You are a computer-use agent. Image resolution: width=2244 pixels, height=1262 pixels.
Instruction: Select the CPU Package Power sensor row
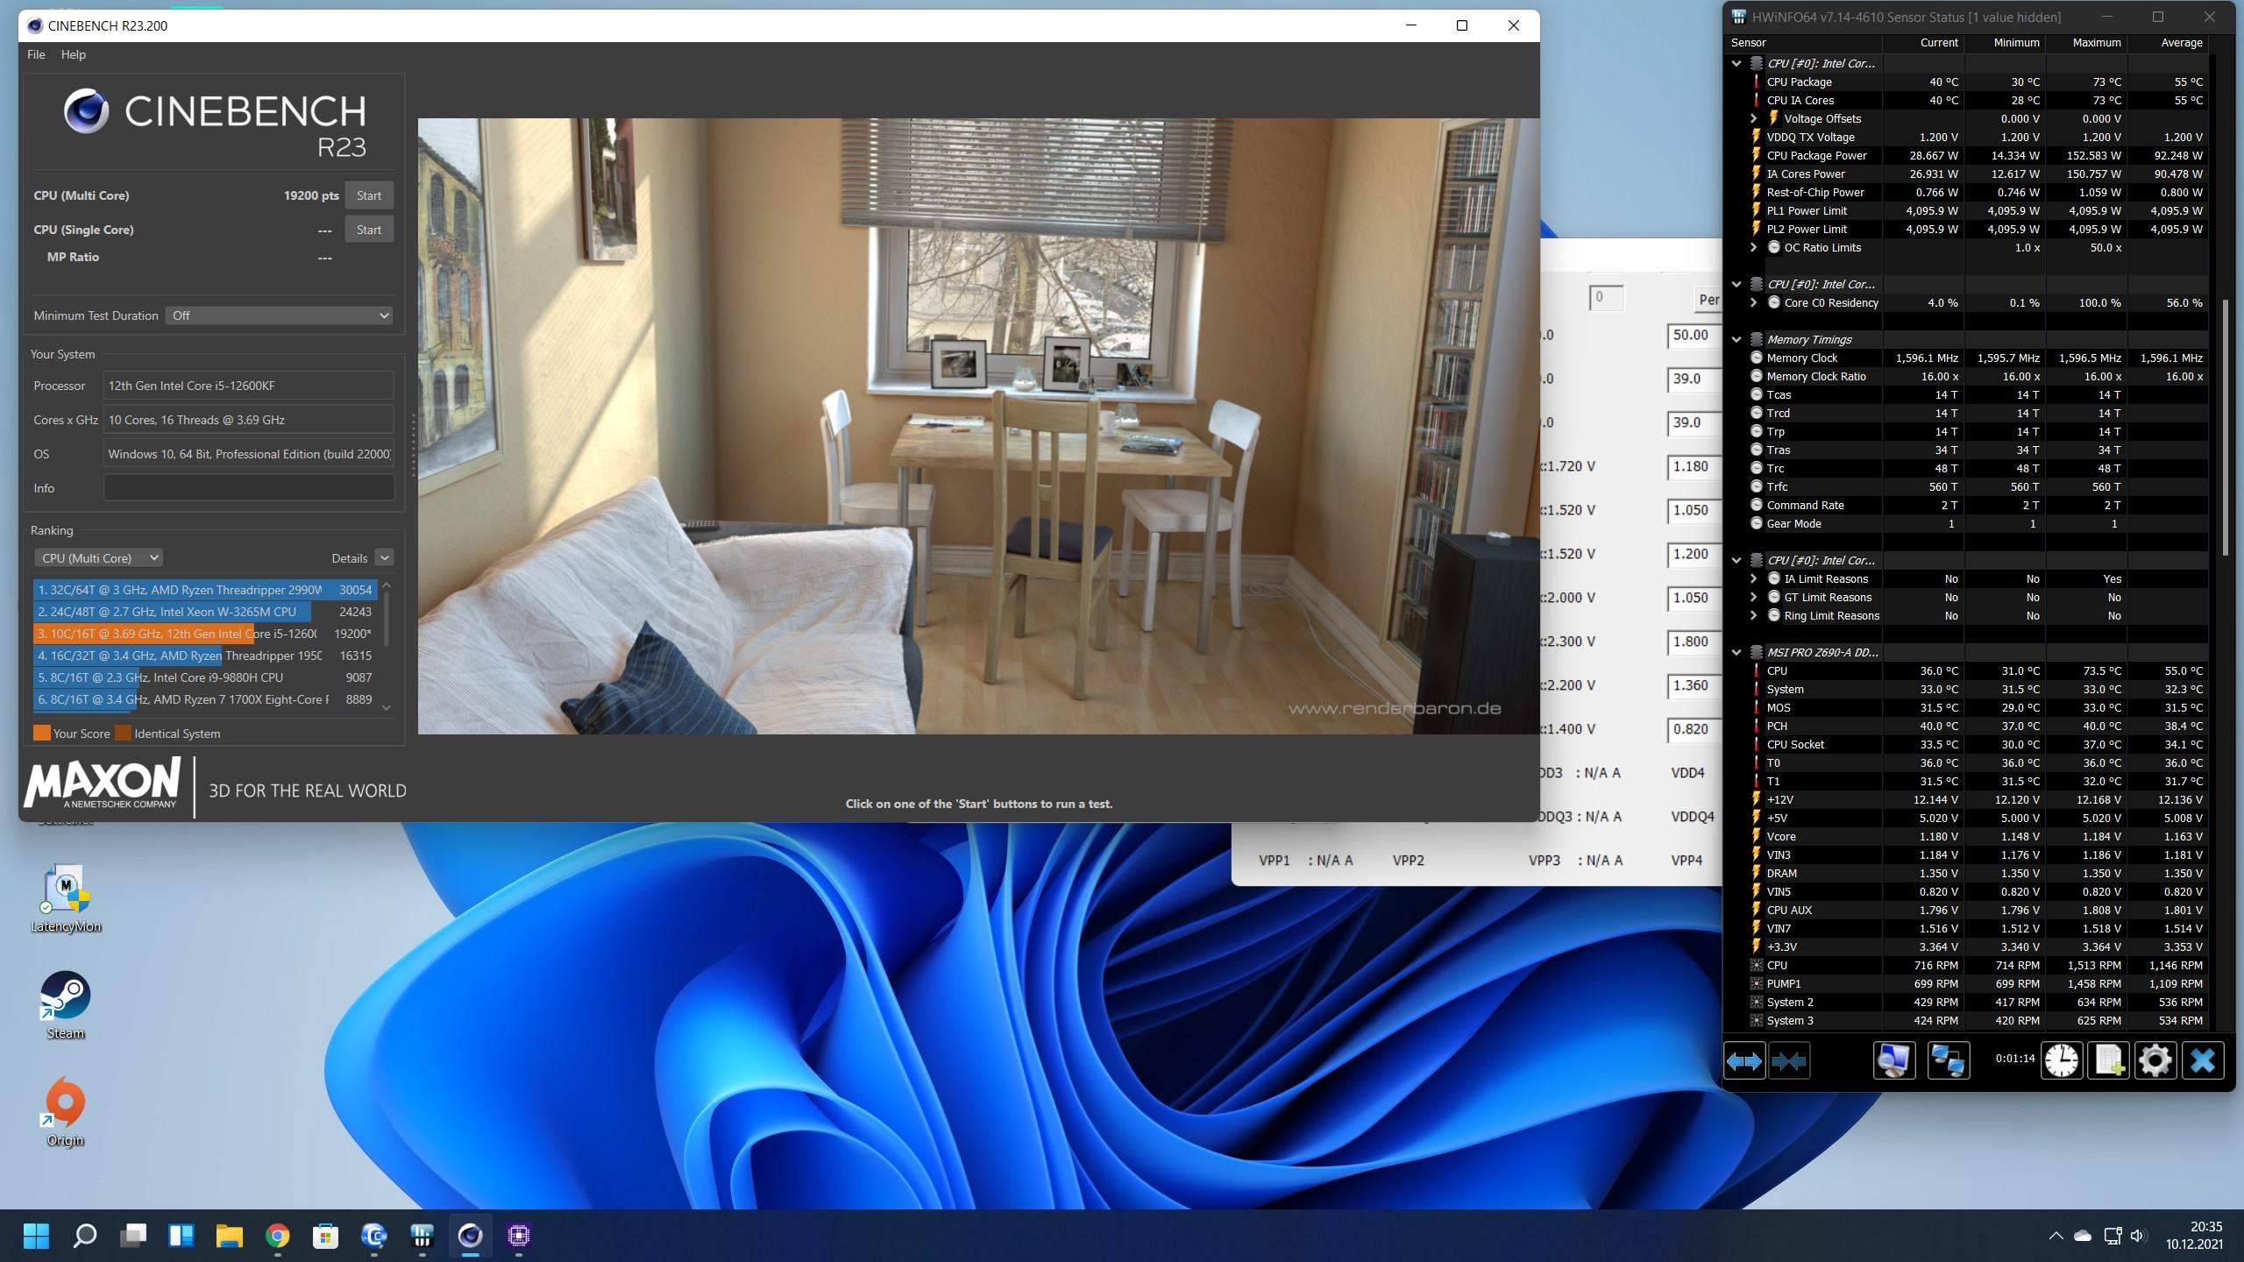tap(1966, 155)
